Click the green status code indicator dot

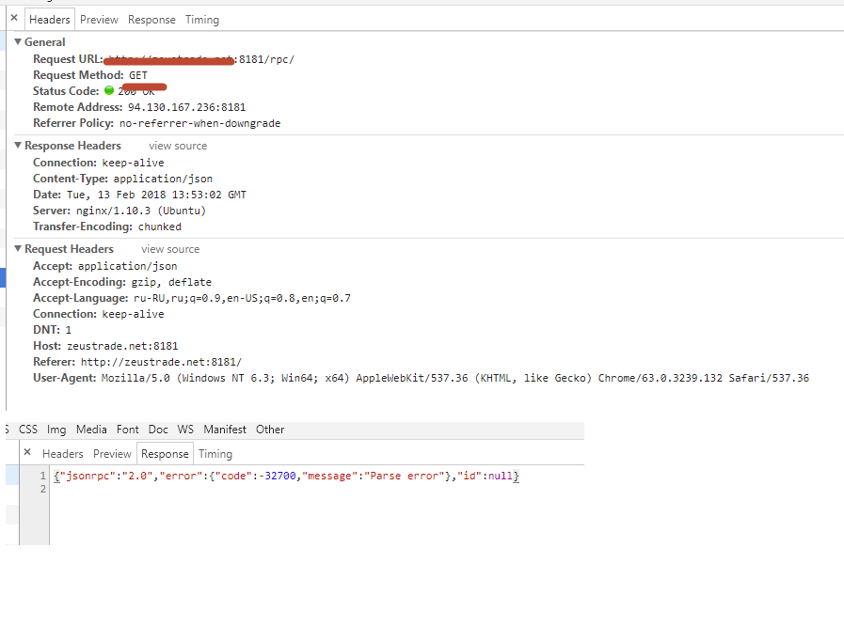(x=109, y=90)
